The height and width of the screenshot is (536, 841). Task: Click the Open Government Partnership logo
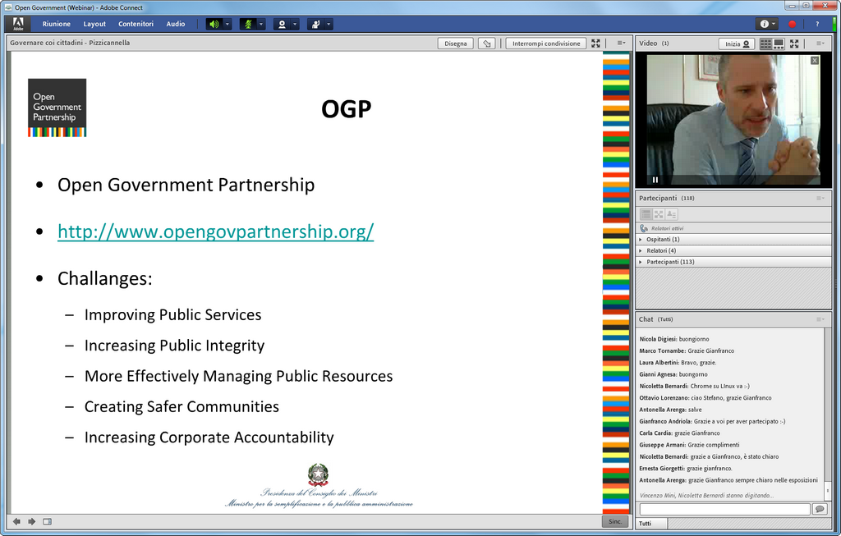[57, 108]
